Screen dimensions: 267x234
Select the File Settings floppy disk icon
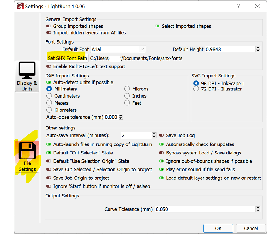[27, 151]
